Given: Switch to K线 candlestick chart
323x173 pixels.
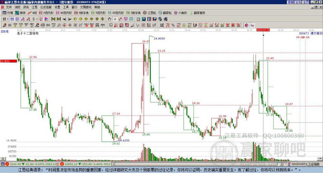Looking at the screenshot, I should 32,13.
